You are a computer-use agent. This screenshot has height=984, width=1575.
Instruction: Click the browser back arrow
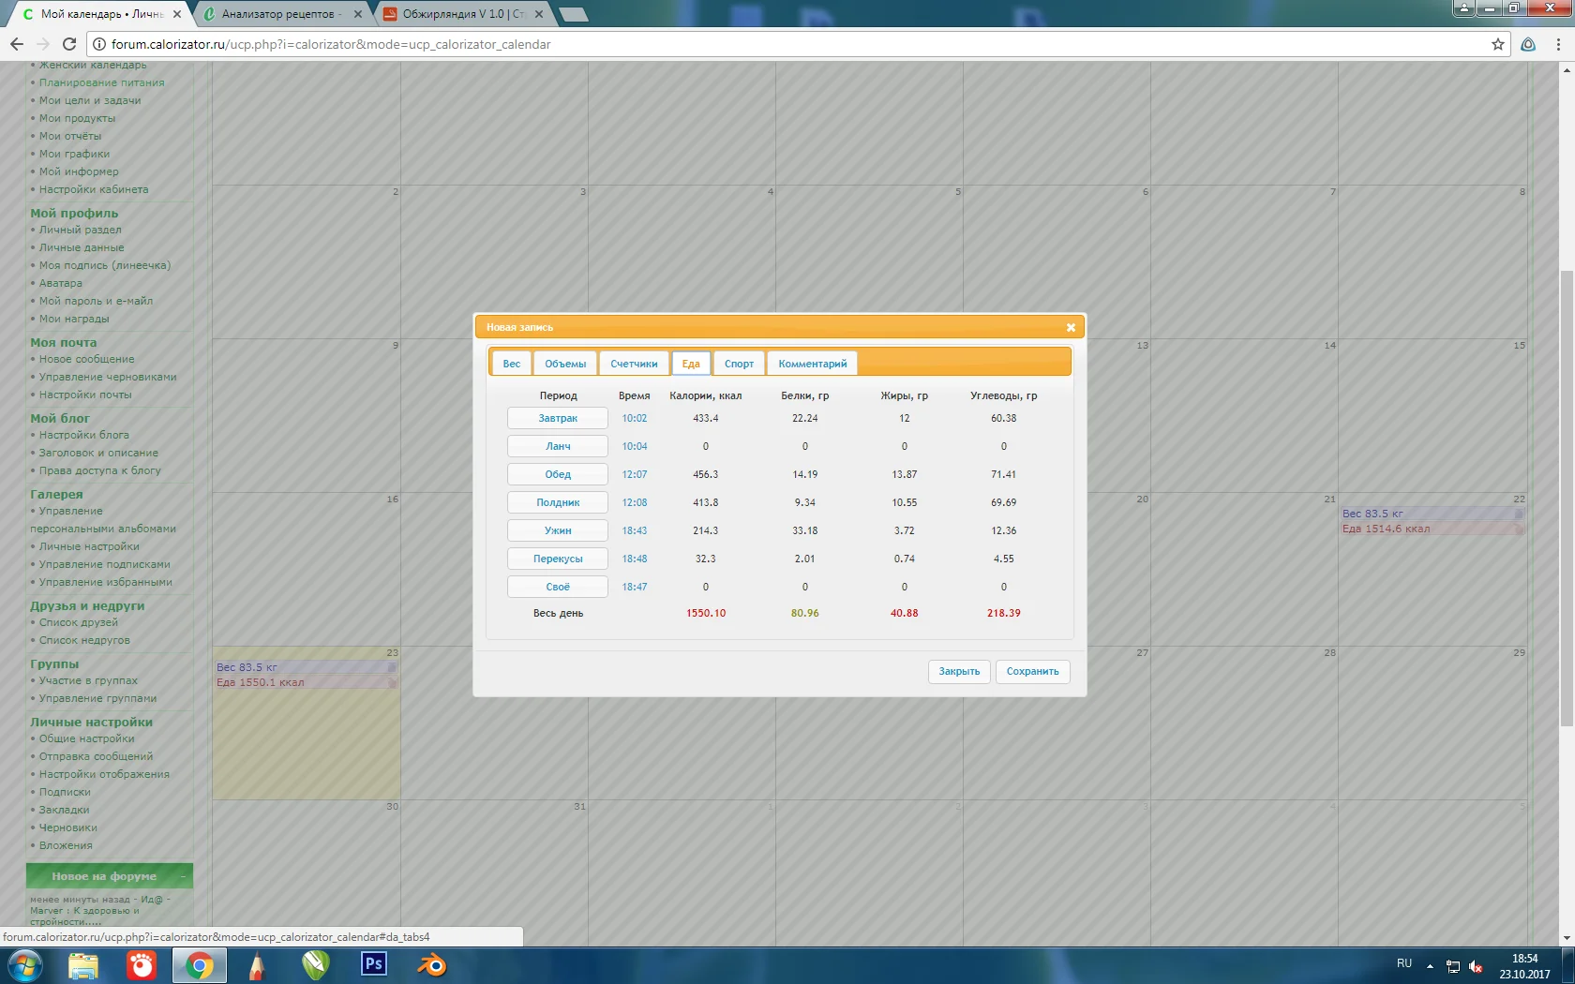[17, 44]
